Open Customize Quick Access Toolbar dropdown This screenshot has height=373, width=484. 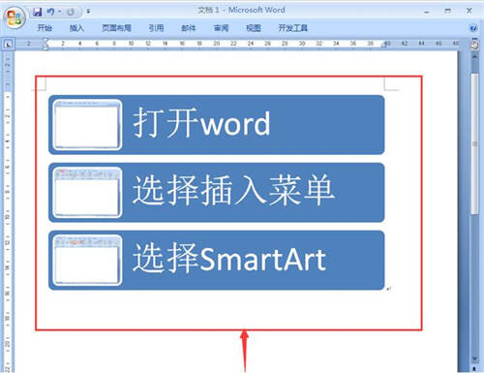[88, 12]
